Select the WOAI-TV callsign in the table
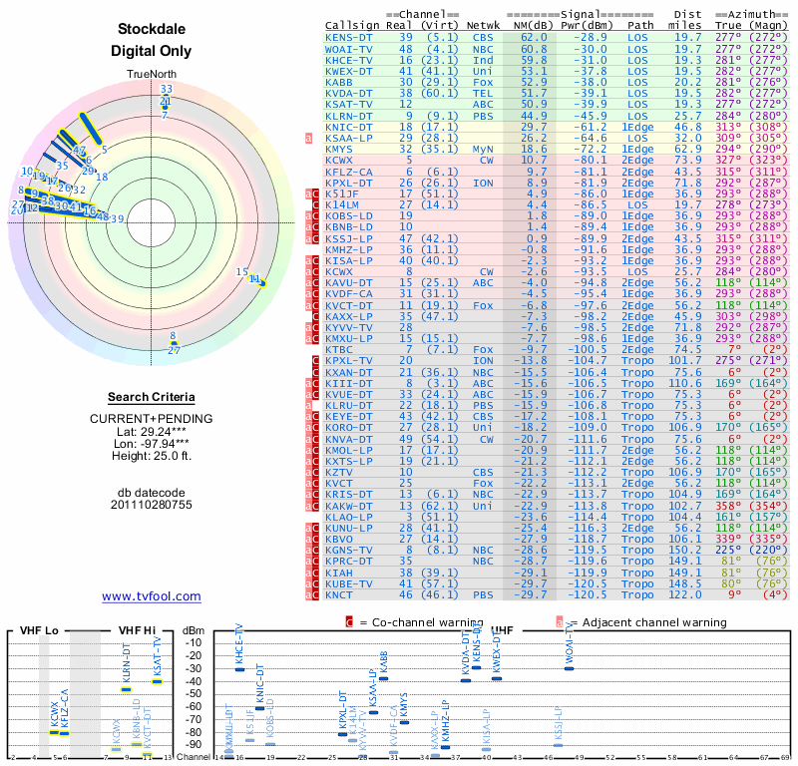 (x=348, y=49)
